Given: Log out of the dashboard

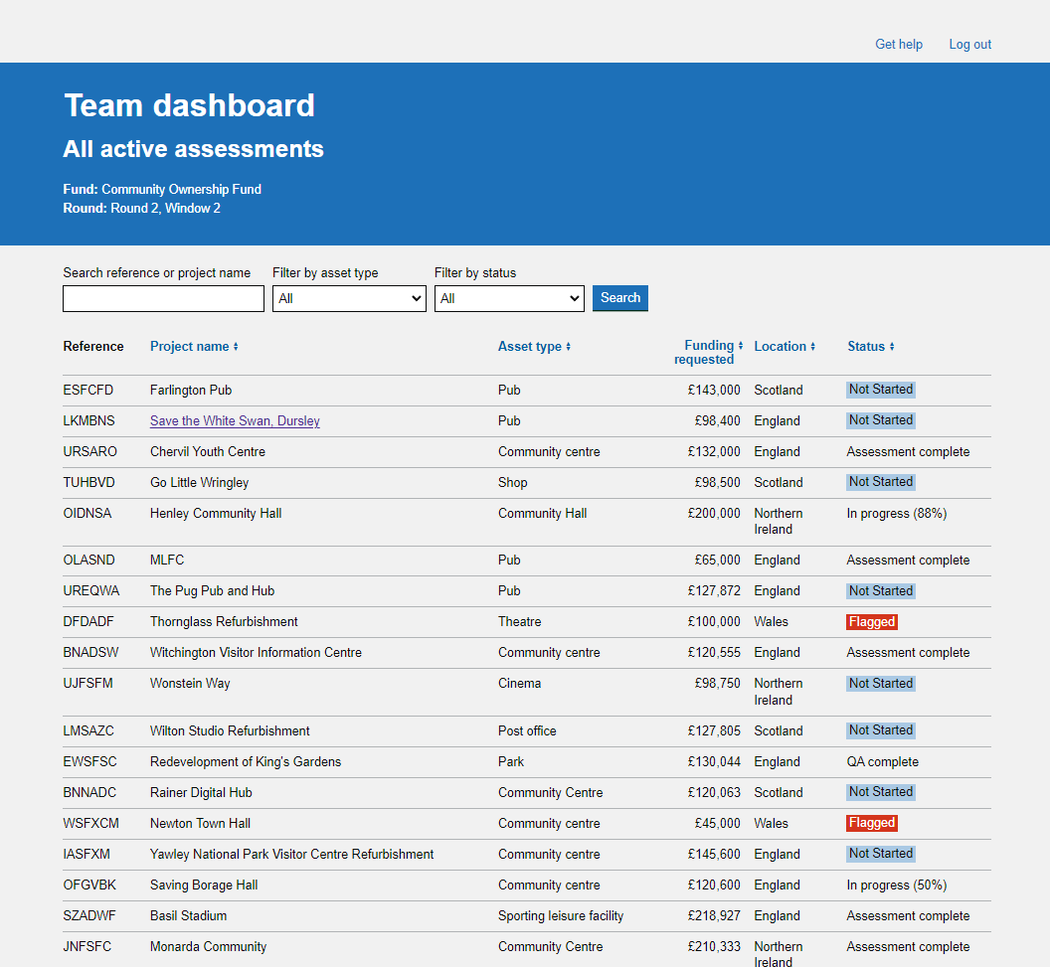Looking at the screenshot, I should click(x=969, y=44).
